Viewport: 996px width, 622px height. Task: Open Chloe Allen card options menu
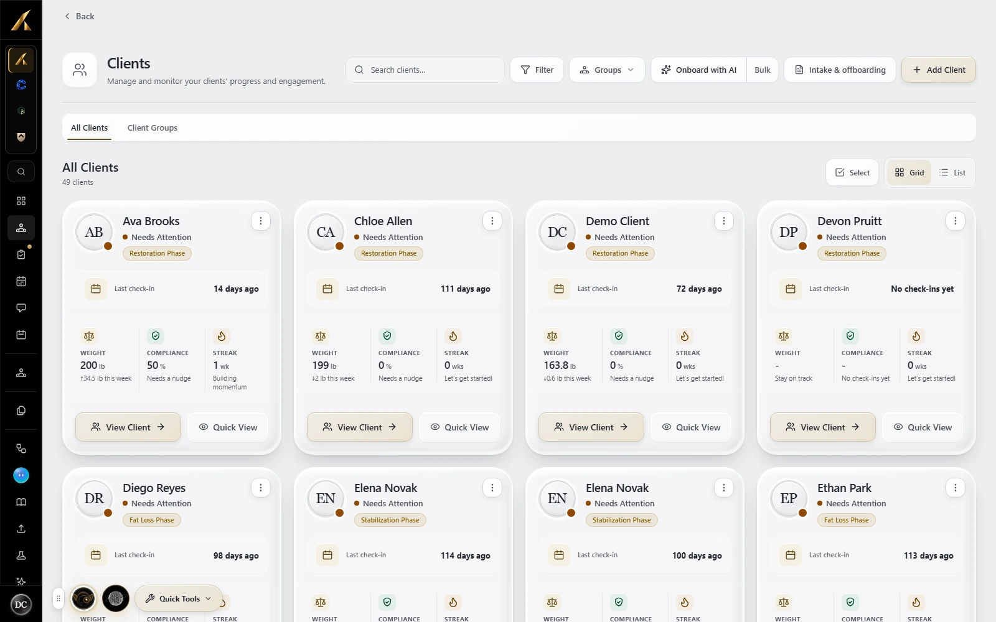click(492, 221)
